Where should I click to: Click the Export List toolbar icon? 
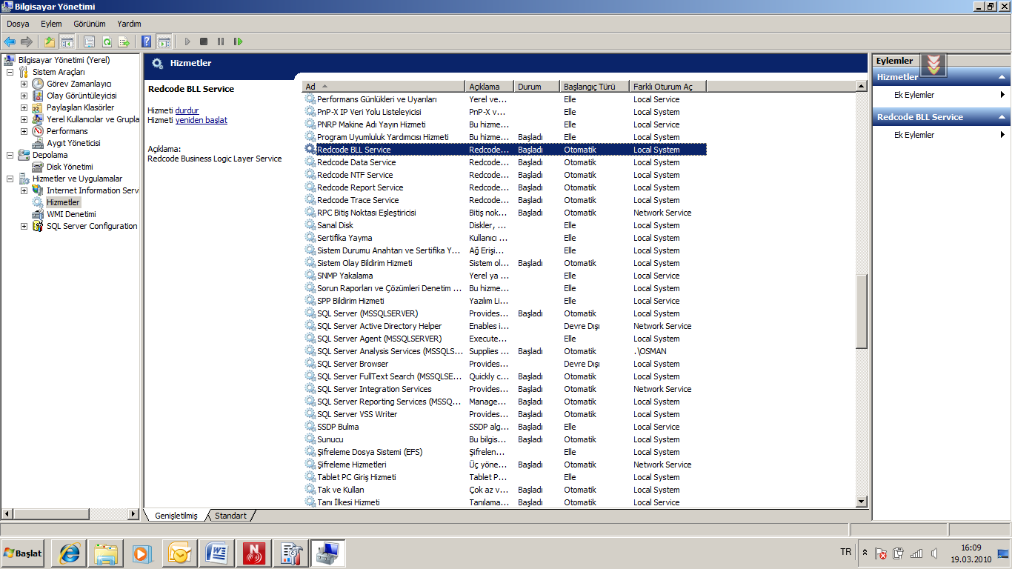[124, 41]
